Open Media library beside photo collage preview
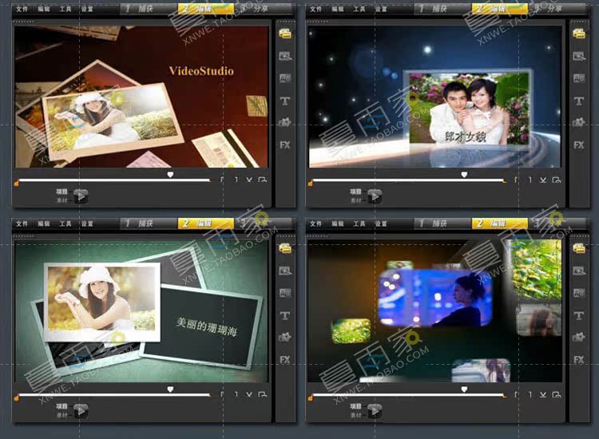The image size is (599, 439). tap(579, 248)
